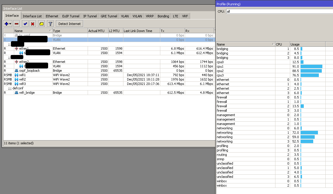333x194 pixels.
Task: Sort by Rx column header in Interface List
Action: 199,31
